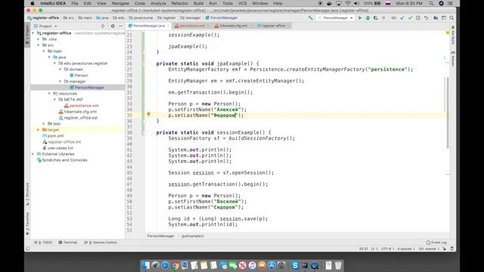Image resolution: width=484 pixels, height=272 pixels.
Task: Click the Git branch indicator in the status bar
Action: [x=429, y=249]
